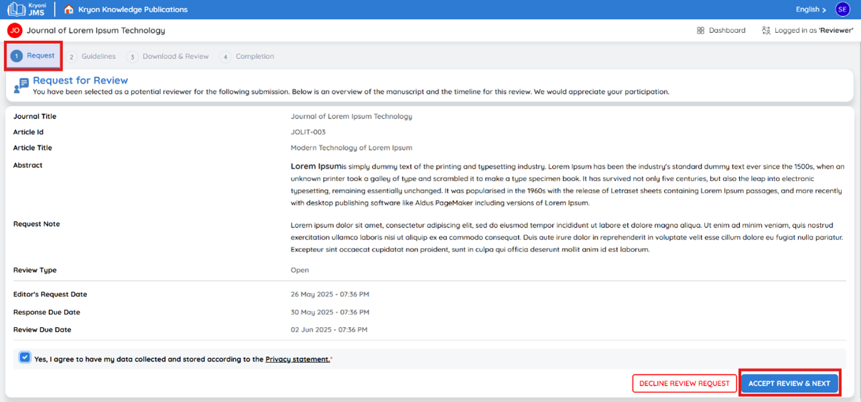
Task: Click the red JO journal badge
Action: [x=15, y=30]
